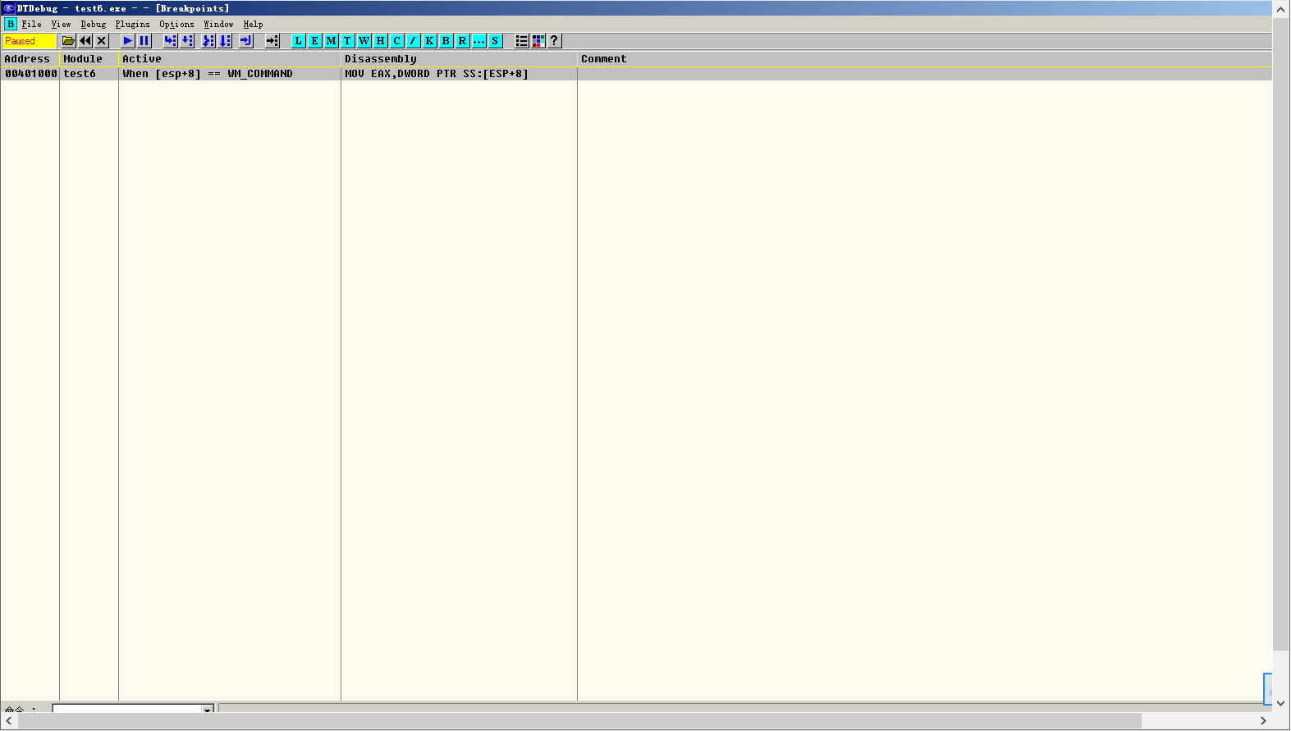
Task: Click Execute till return icon
Action: point(246,41)
